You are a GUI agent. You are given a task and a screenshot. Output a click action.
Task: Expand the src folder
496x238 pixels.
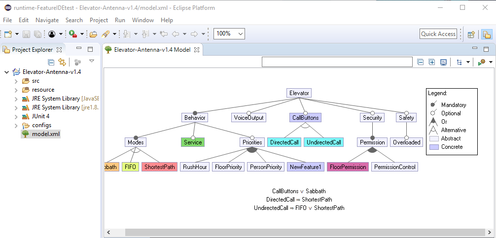click(16, 81)
